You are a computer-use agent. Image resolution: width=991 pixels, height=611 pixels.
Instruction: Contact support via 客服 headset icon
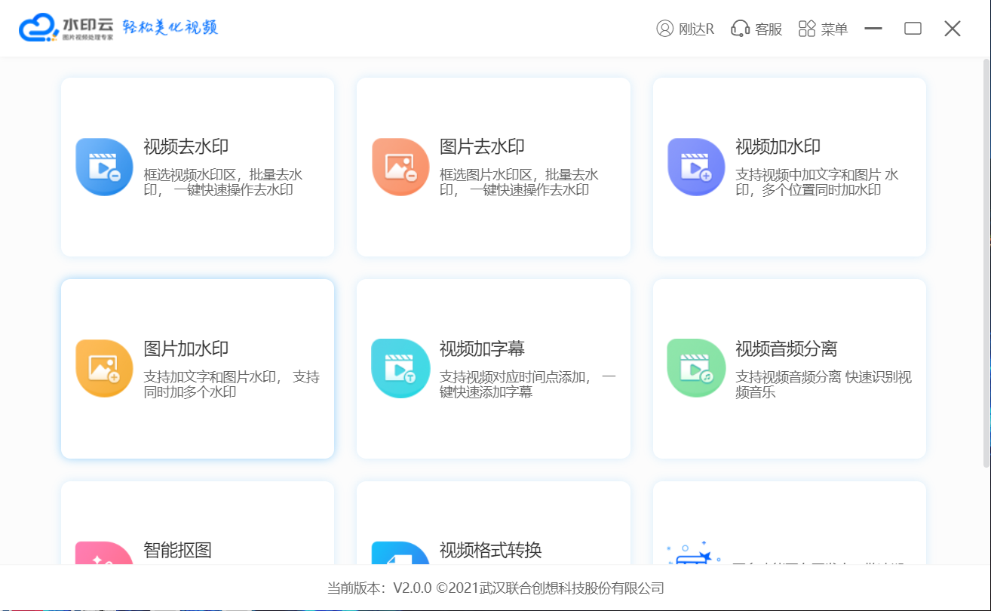[740, 29]
